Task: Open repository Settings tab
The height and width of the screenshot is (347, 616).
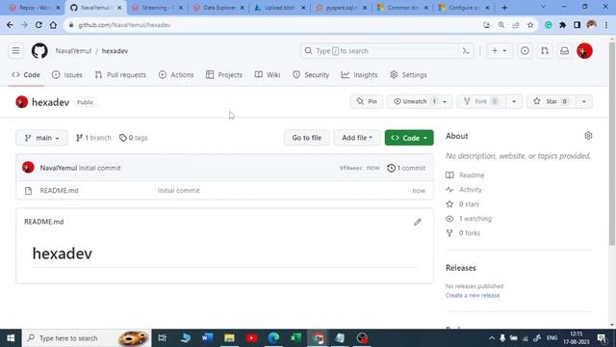Action: pos(408,75)
